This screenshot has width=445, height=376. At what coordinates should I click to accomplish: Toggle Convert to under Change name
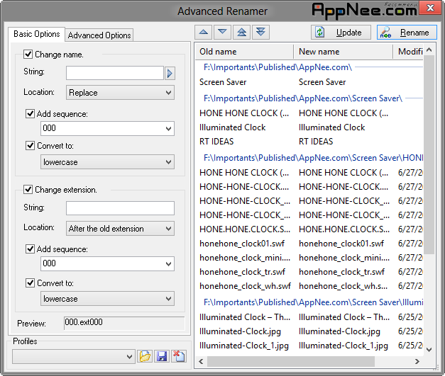coord(30,146)
